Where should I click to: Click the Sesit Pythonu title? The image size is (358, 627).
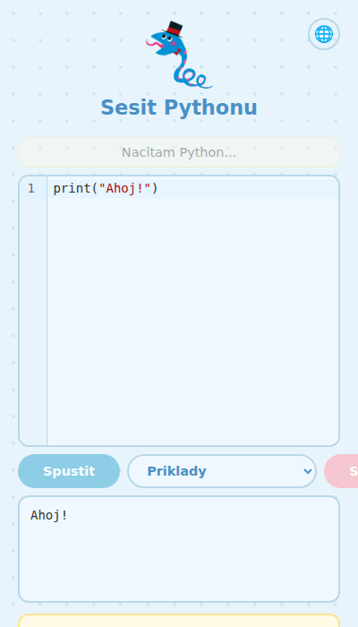tap(179, 107)
